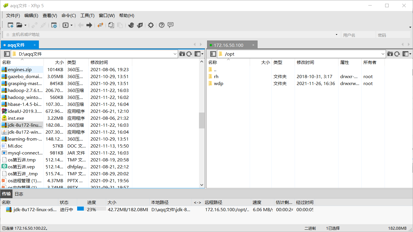Open help question mark icon
This screenshot has width=413, height=232.
click(162, 25)
